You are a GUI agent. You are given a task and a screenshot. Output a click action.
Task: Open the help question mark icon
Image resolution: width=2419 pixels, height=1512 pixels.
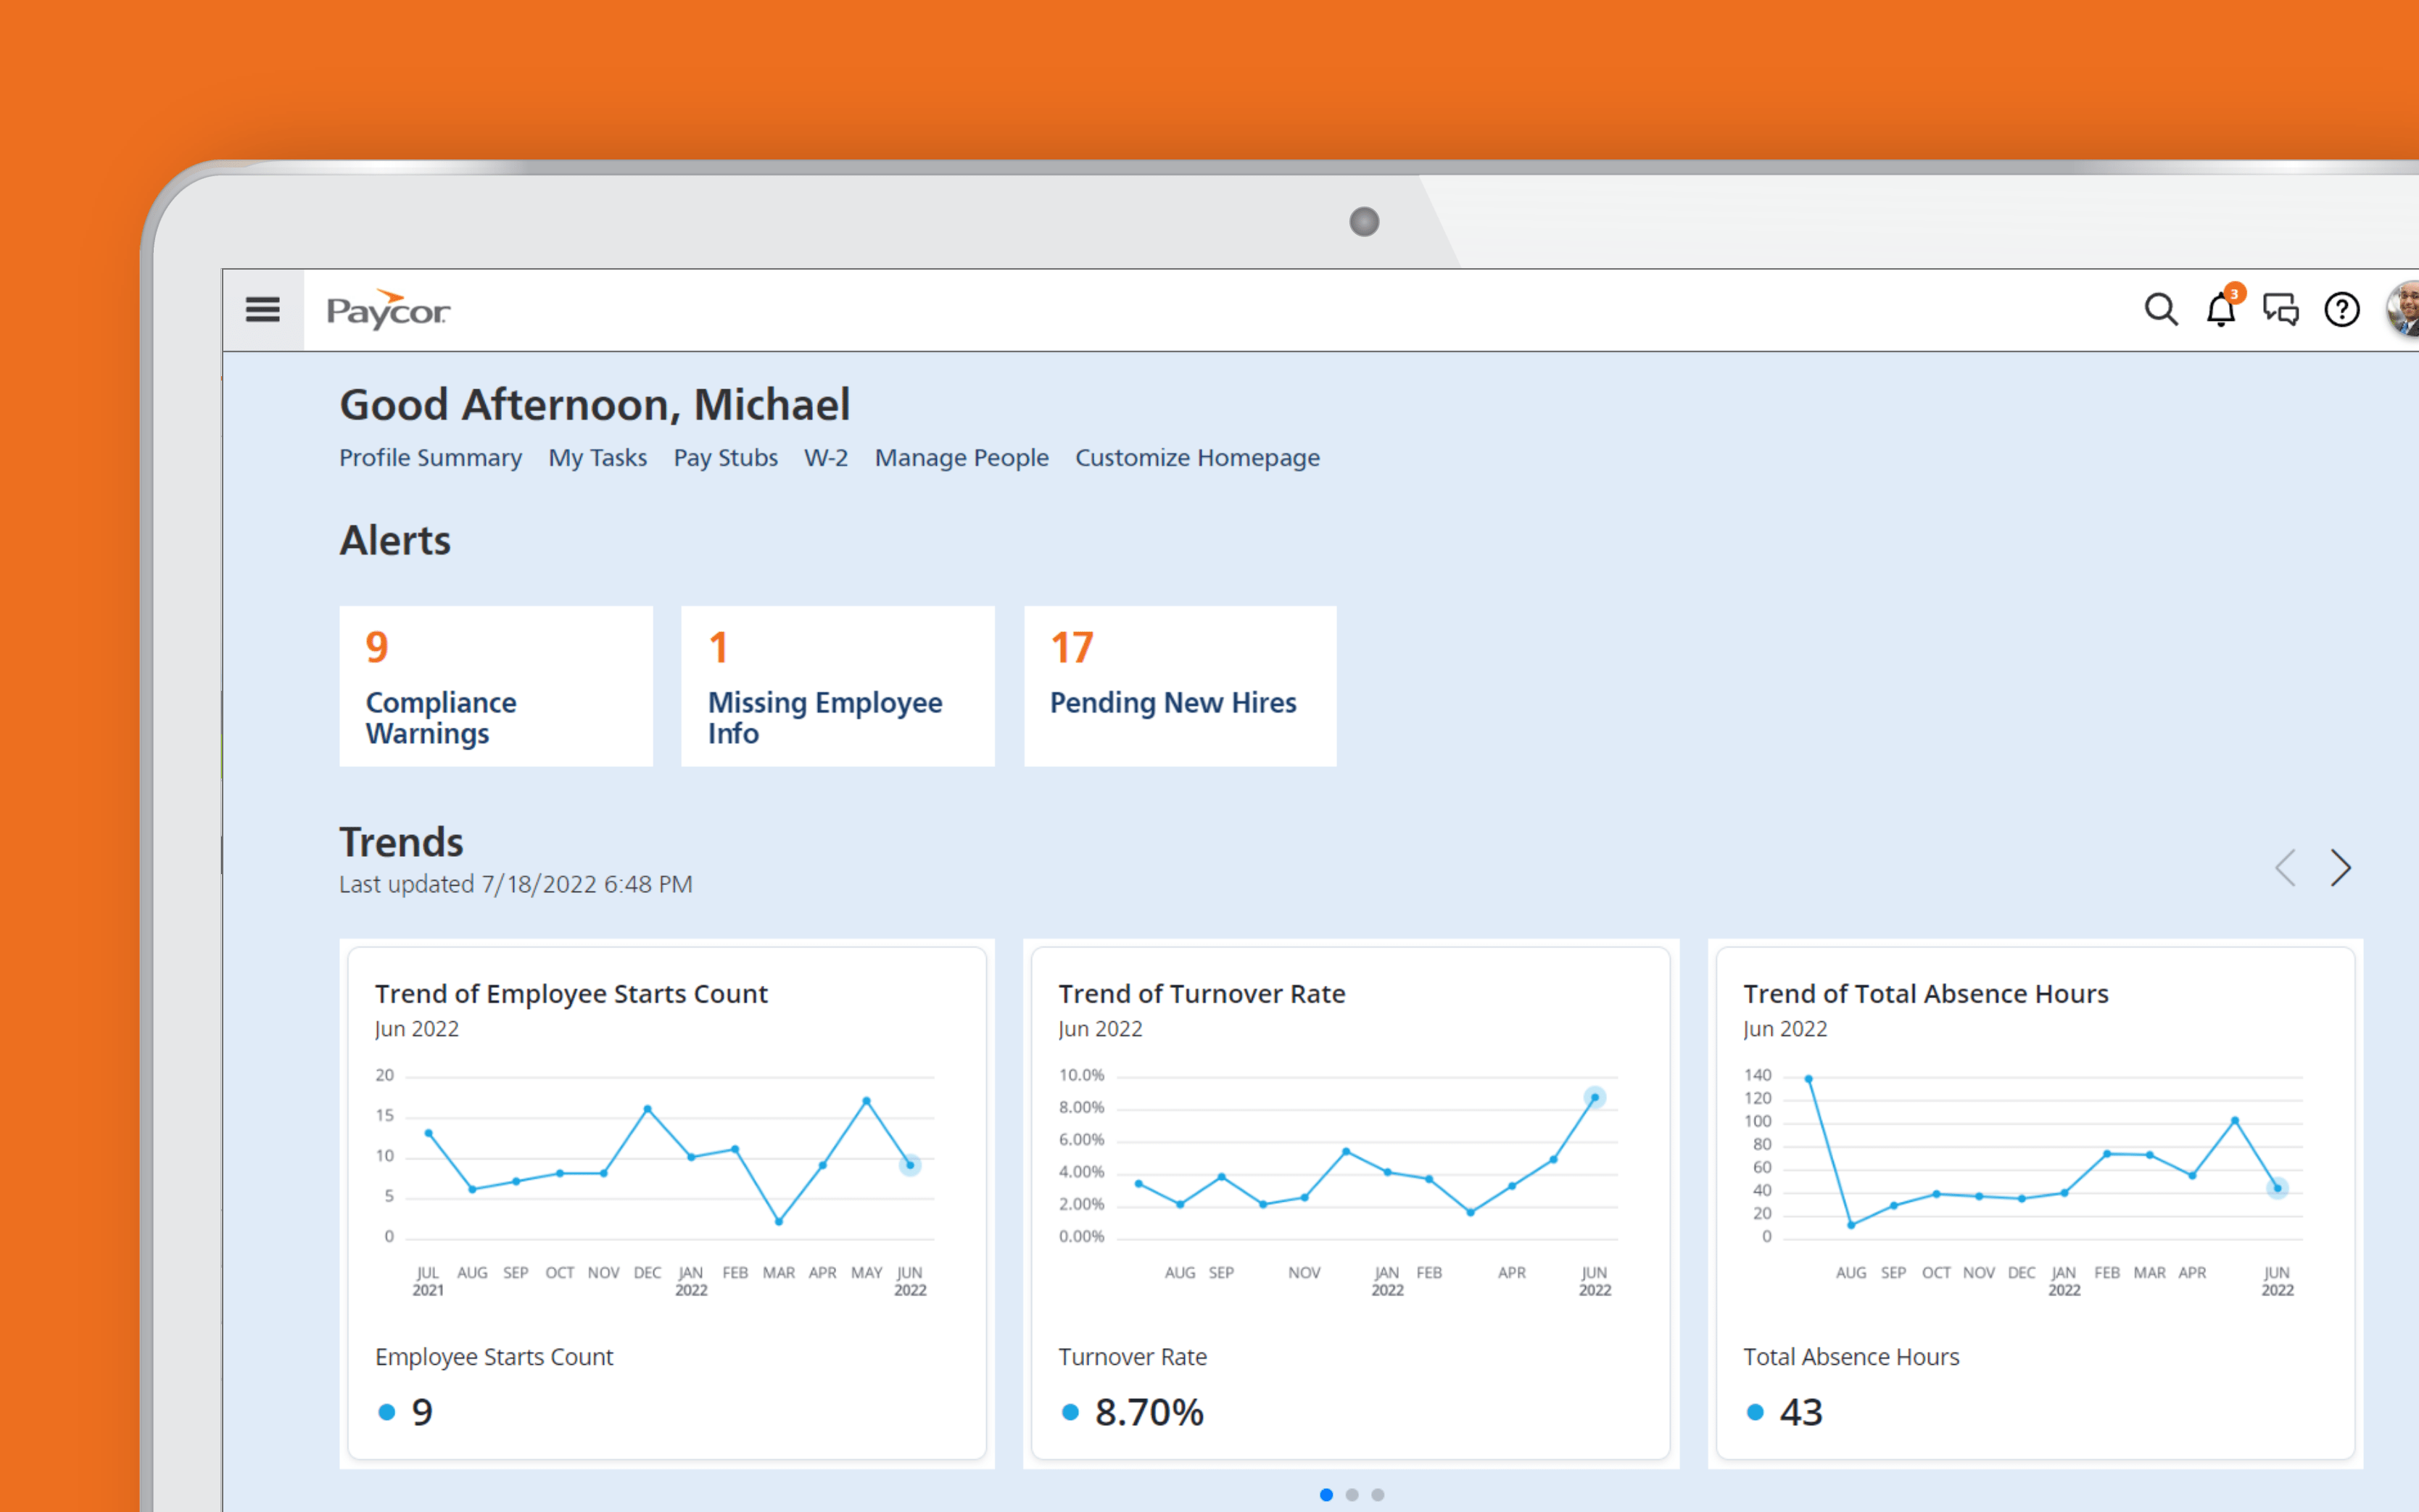(2342, 310)
